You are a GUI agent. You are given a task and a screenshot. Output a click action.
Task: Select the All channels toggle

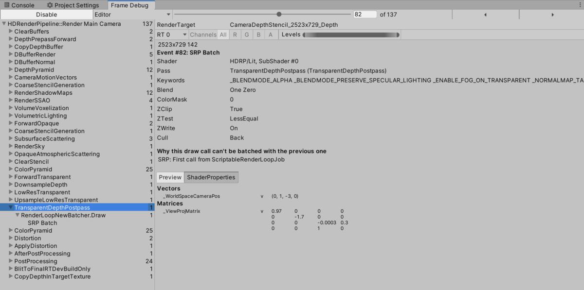pyautogui.click(x=223, y=34)
